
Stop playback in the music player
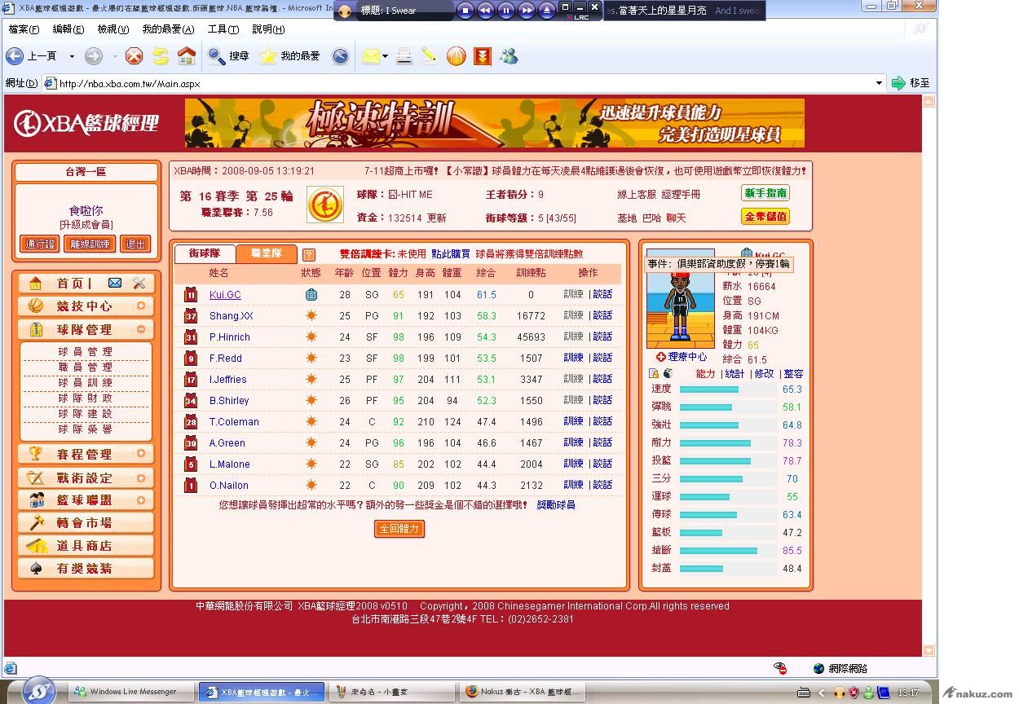465,11
